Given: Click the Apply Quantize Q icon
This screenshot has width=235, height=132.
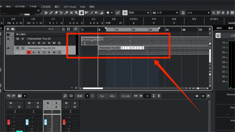Looking at the screenshot, I should pyautogui.click(x=183, y=13).
